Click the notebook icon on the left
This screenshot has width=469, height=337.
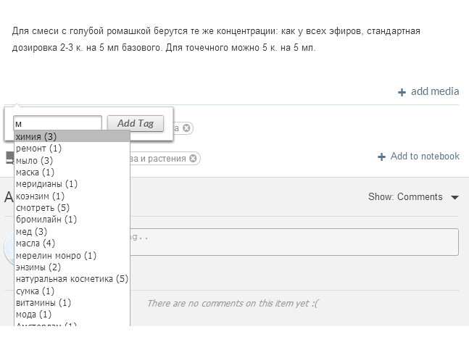(x=10, y=157)
